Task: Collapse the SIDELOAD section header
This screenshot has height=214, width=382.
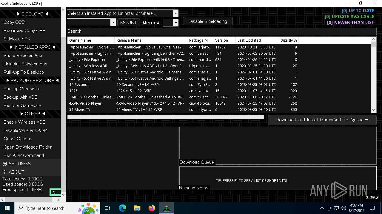Action: tap(30, 14)
